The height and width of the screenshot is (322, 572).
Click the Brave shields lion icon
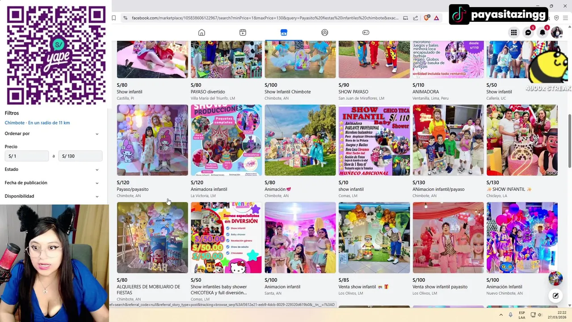click(x=426, y=18)
